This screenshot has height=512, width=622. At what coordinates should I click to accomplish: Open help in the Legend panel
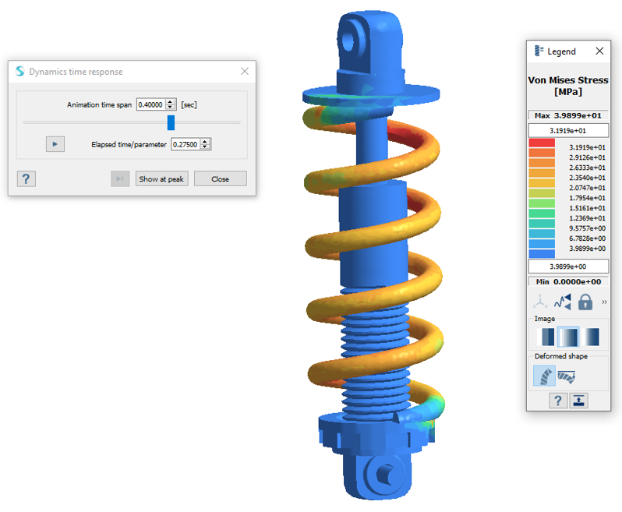coord(558,401)
